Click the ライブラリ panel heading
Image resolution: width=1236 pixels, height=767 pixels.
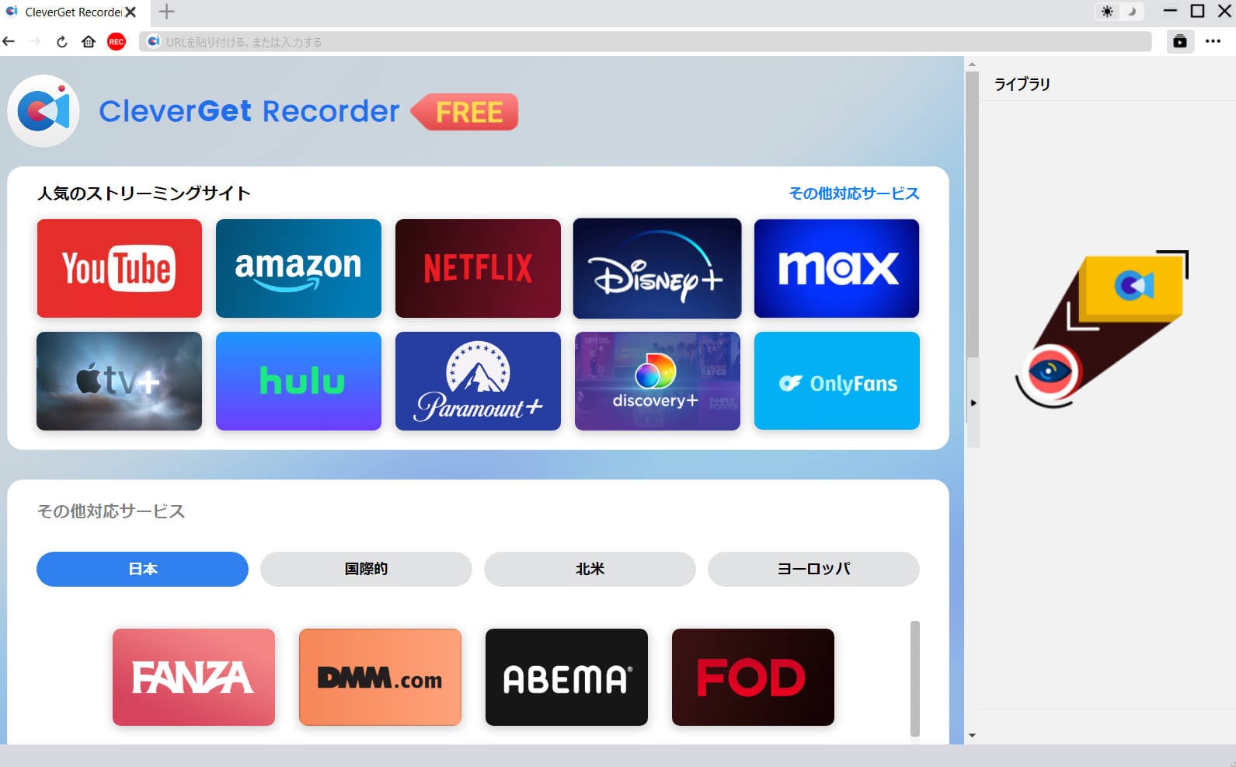1022,84
